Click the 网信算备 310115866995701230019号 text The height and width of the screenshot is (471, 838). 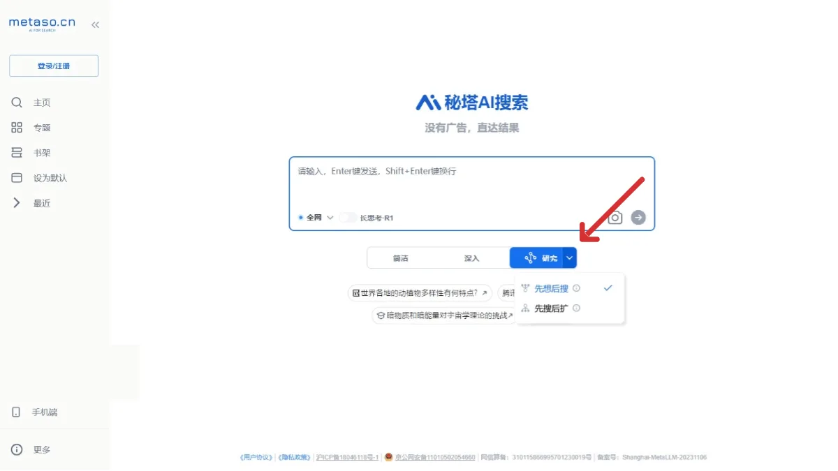[536, 458]
